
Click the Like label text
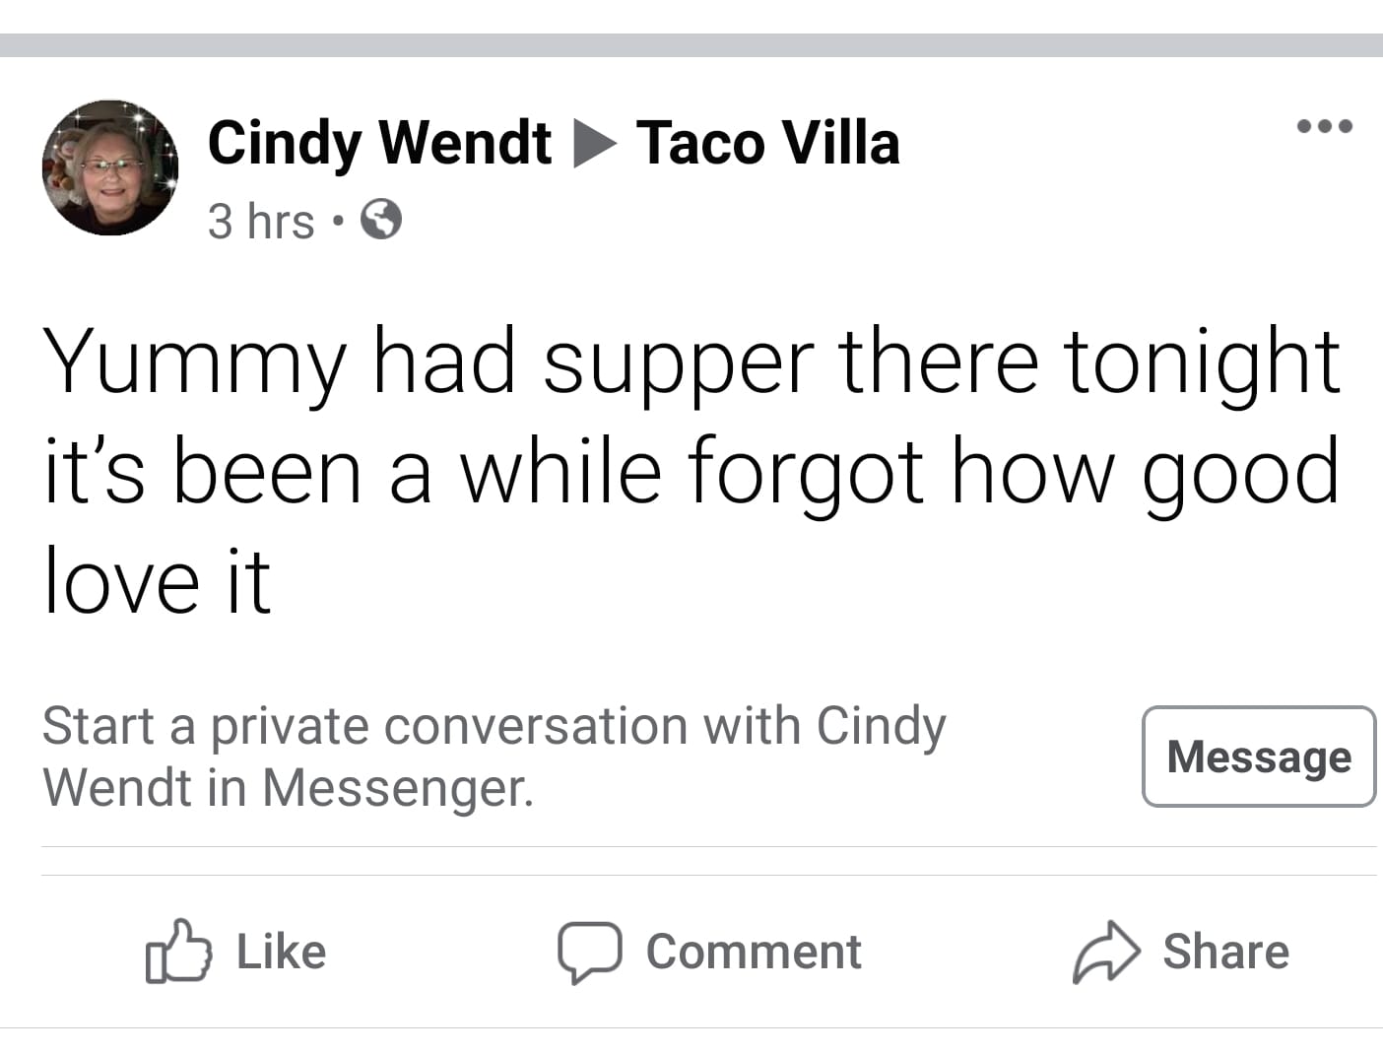coord(281,952)
